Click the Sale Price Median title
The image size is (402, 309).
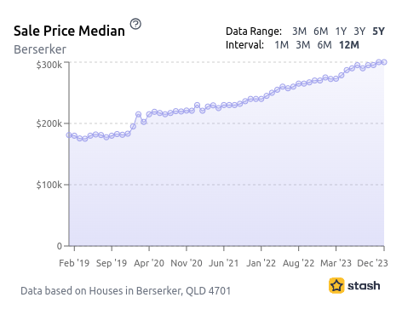coord(69,31)
